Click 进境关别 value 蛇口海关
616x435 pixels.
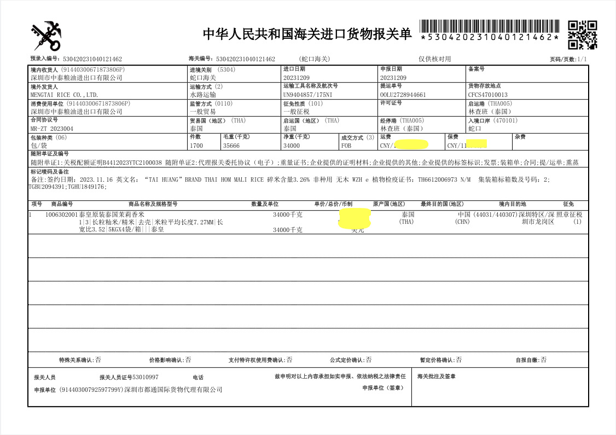203,78
